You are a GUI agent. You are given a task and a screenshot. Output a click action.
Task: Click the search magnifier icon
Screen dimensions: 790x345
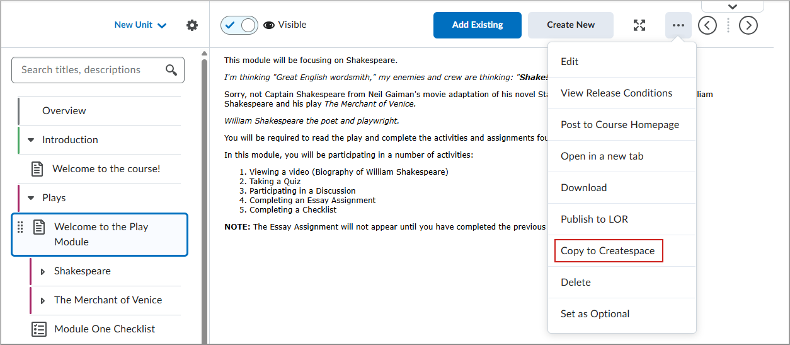[x=171, y=70]
